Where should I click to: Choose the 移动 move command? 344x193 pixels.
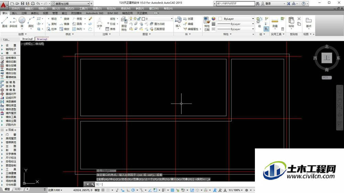52,19
